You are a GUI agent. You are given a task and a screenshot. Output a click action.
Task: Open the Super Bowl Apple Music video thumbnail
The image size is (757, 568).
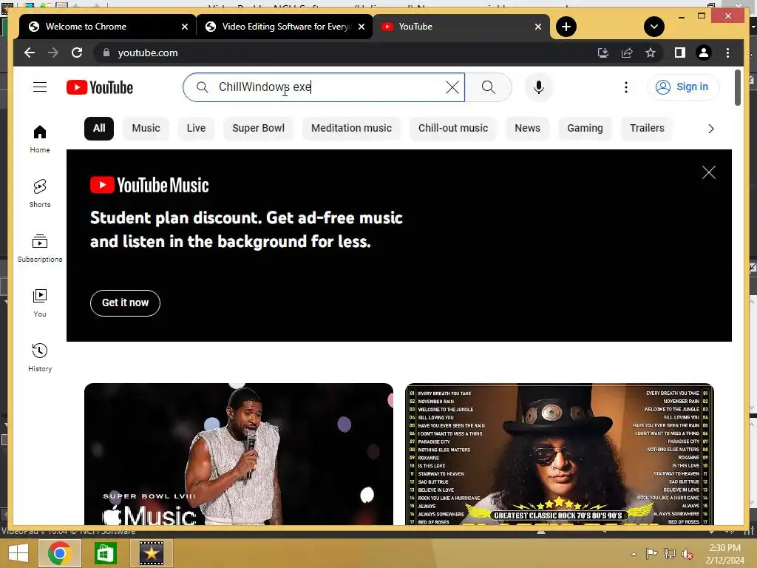coord(239,454)
